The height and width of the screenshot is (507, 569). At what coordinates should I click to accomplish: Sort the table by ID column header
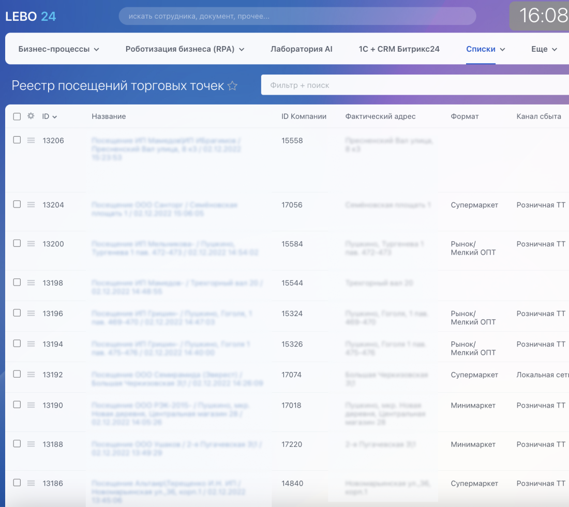(50, 117)
